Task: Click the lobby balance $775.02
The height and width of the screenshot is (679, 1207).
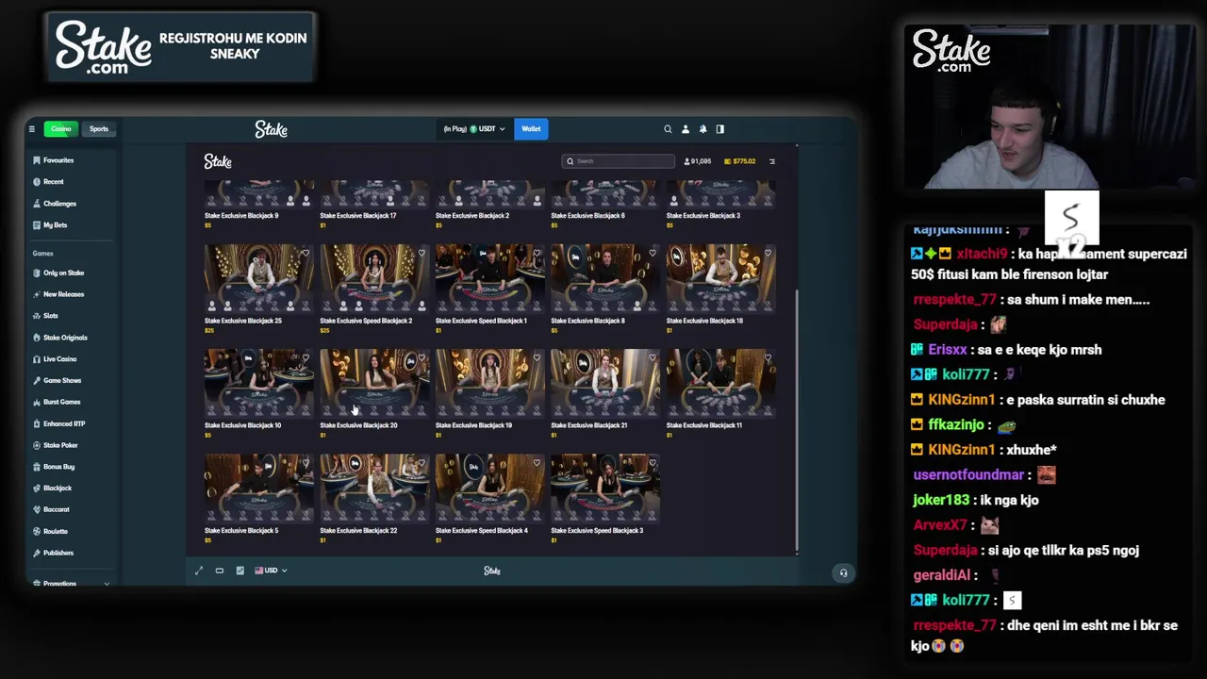Action: (x=739, y=161)
